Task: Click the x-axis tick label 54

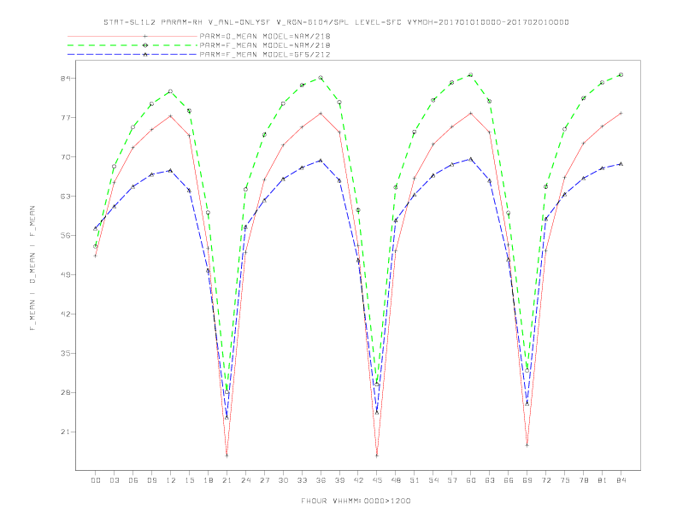Action: coord(433,480)
